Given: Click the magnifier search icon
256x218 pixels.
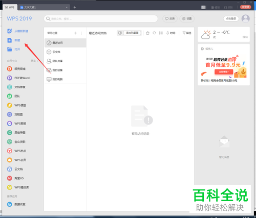Looking at the screenshot, I should point(48,18).
